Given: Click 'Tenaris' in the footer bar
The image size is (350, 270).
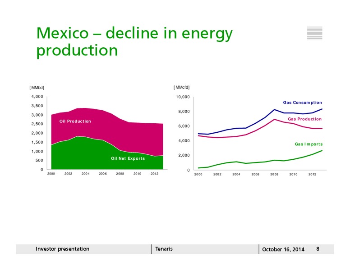Looking at the screenshot, I should [x=164, y=249].
